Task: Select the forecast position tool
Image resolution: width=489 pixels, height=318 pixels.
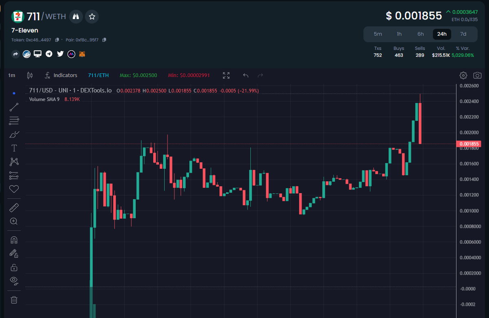Action: (x=14, y=176)
